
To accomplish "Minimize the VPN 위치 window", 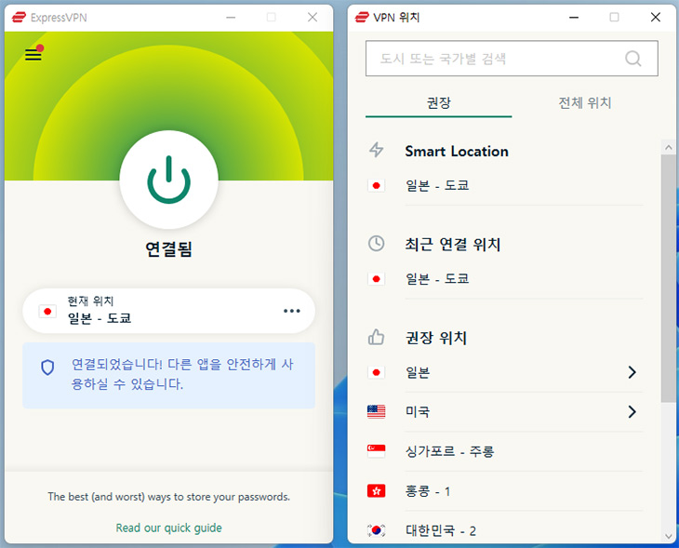I will coord(574,18).
